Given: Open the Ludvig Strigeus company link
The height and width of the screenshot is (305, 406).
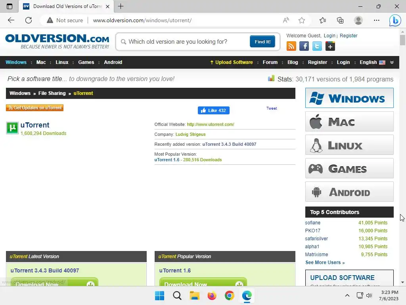Looking at the screenshot, I should click(x=191, y=134).
